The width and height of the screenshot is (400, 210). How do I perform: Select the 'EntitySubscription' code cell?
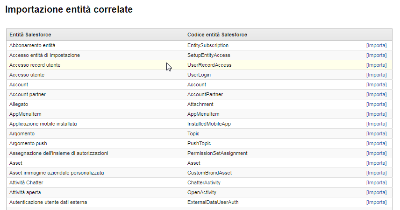coord(208,45)
